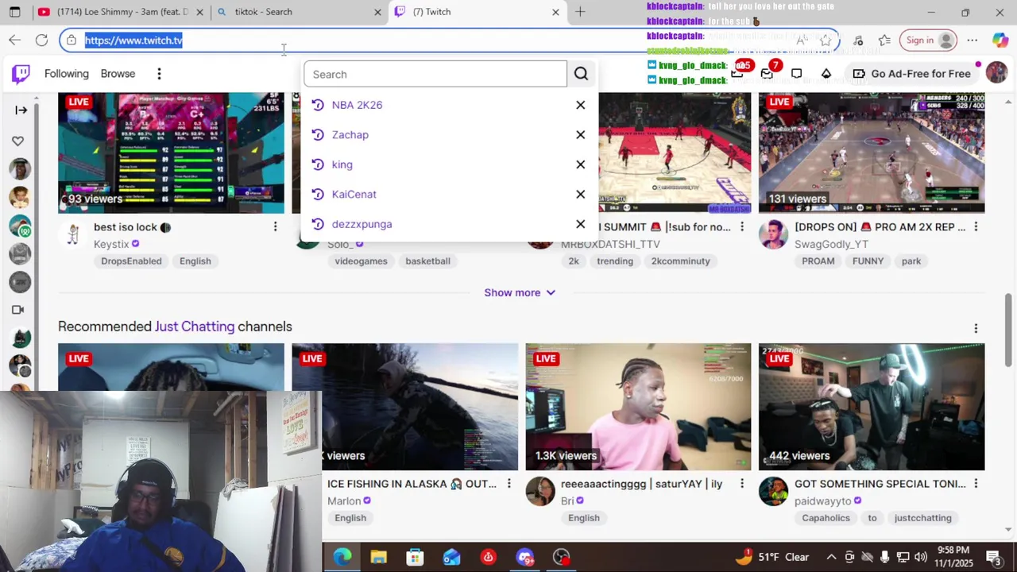
Task: Open the Copilot icon in Edge toolbar
Action: pos(1000,40)
